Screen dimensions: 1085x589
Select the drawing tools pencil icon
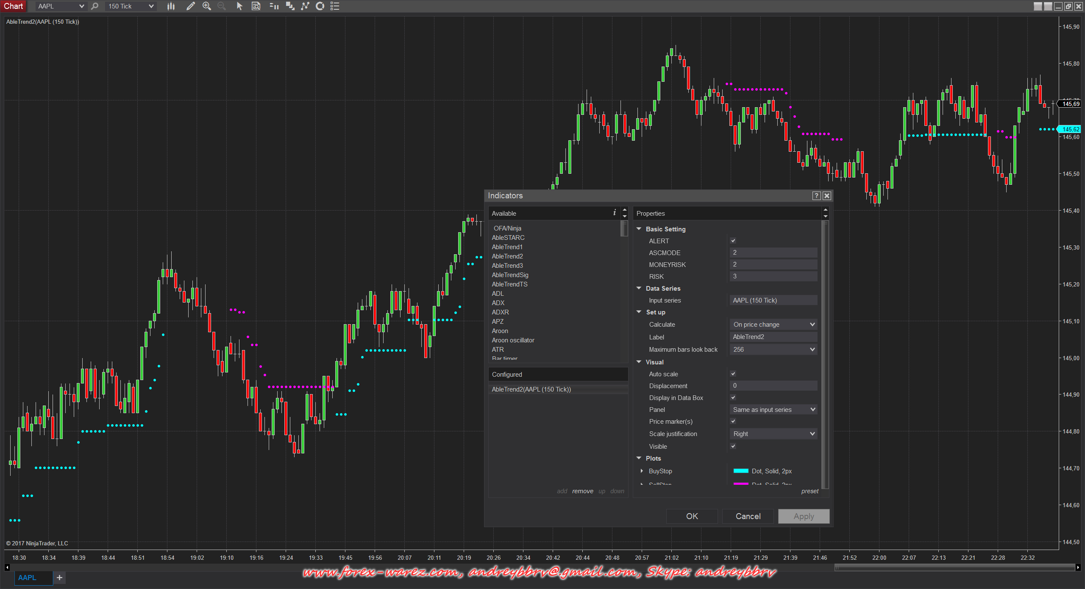(x=191, y=6)
